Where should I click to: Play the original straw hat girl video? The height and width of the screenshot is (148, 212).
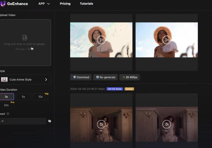tap(167, 40)
